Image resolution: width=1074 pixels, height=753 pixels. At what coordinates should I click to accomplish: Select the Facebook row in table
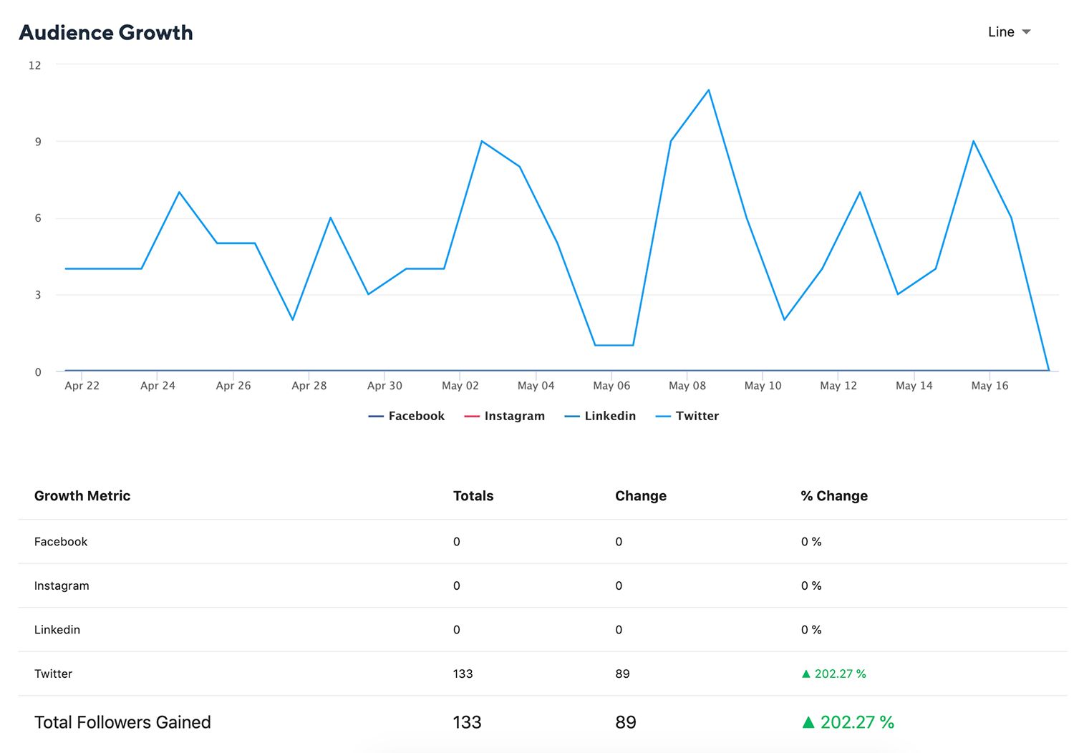[x=61, y=542]
